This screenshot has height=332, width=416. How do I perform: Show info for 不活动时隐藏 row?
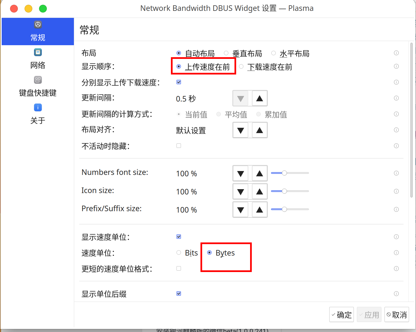pyautogui.click(x=396, y=146)
